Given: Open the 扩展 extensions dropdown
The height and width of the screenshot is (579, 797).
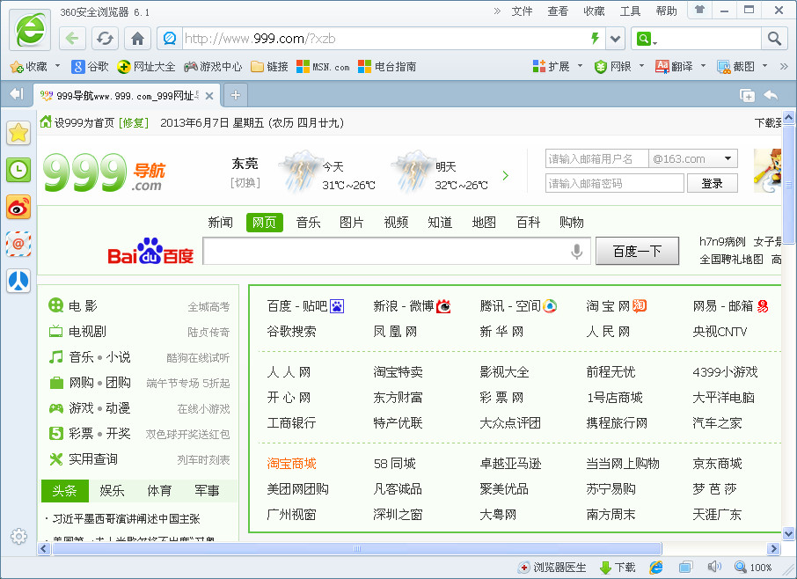Looking at the screenshot, I should tap(580, 66).
